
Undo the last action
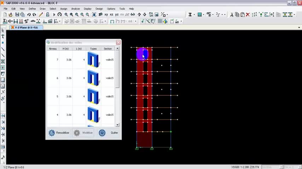(x=29, y=14)
